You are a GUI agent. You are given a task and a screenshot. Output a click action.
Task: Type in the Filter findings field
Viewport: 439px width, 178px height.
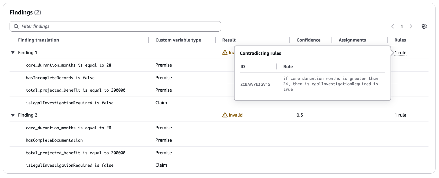point(119,26)
